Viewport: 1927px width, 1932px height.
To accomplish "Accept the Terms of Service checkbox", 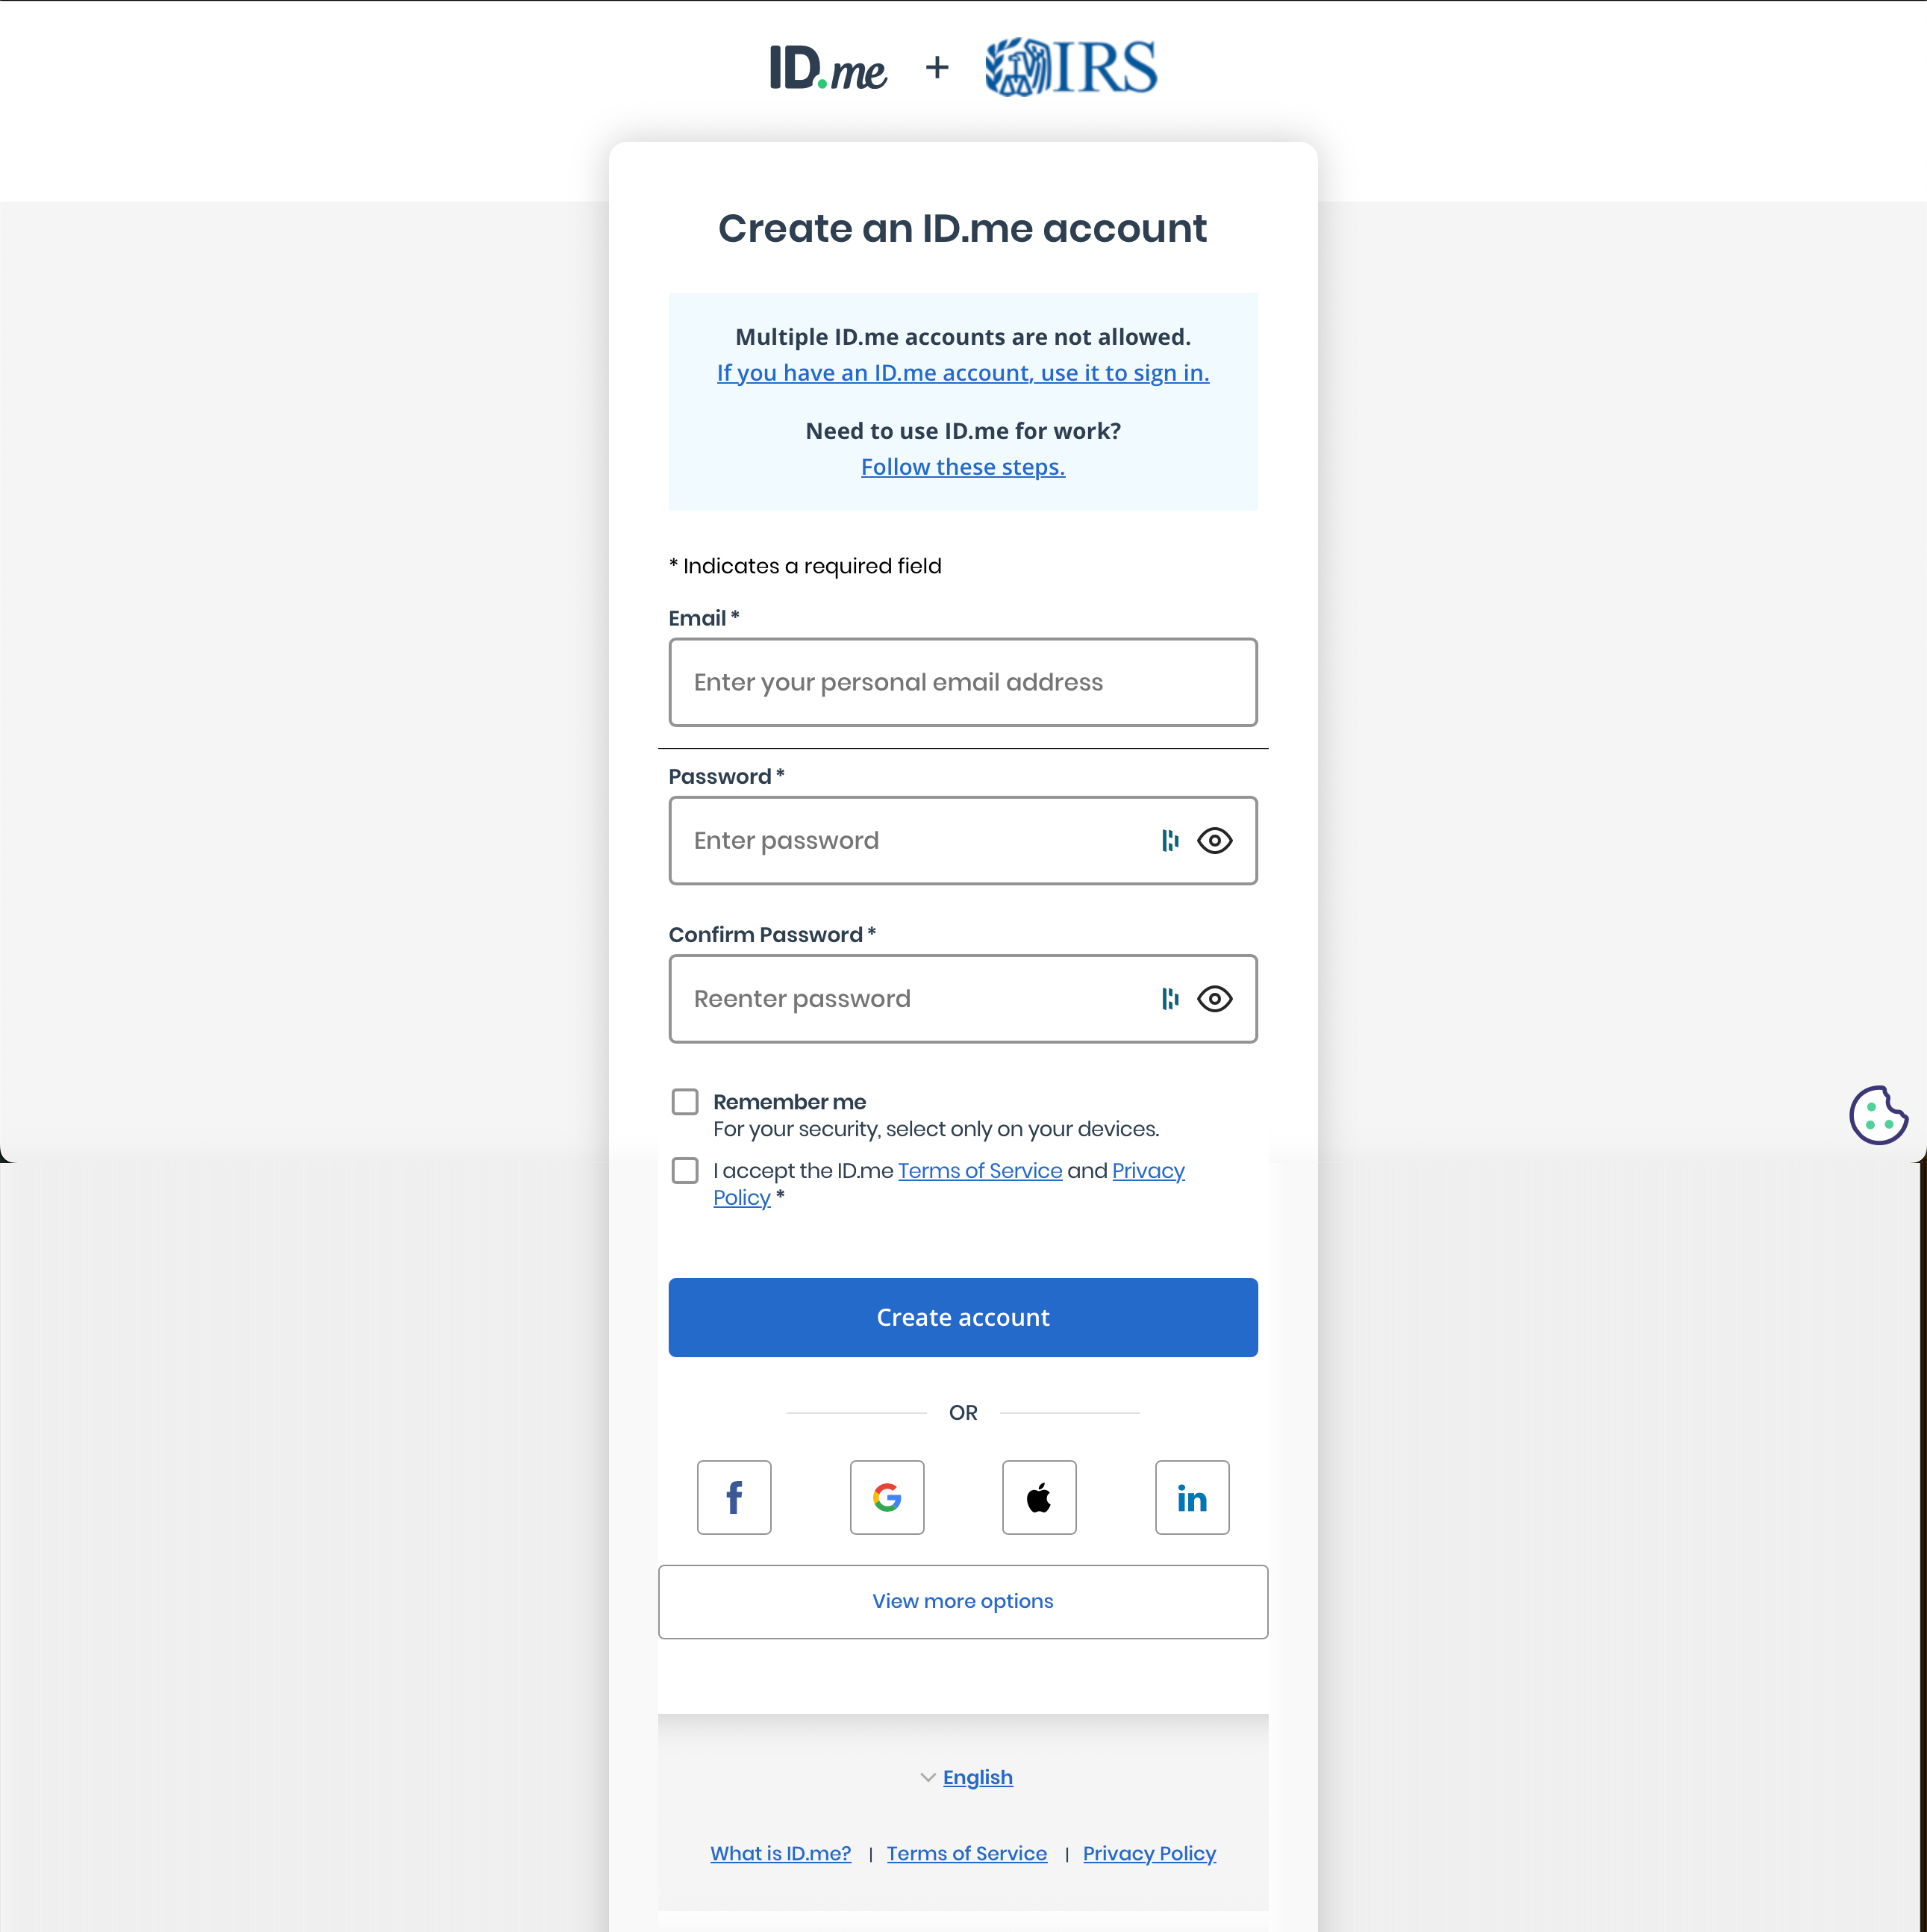I will [x=684, y=1170].
